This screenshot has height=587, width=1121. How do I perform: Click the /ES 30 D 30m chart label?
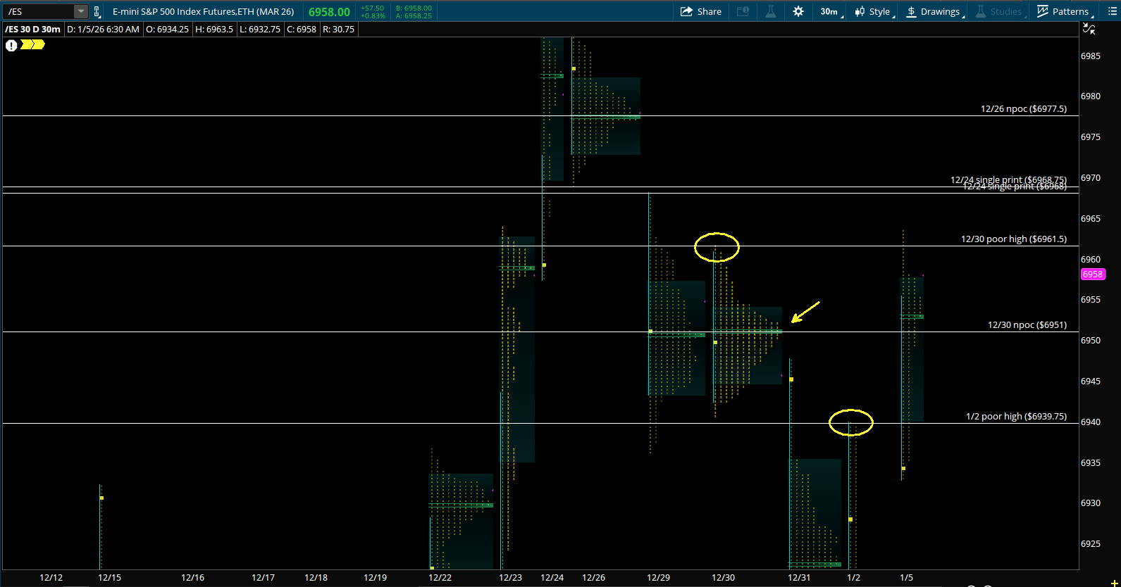coord(32,29)
